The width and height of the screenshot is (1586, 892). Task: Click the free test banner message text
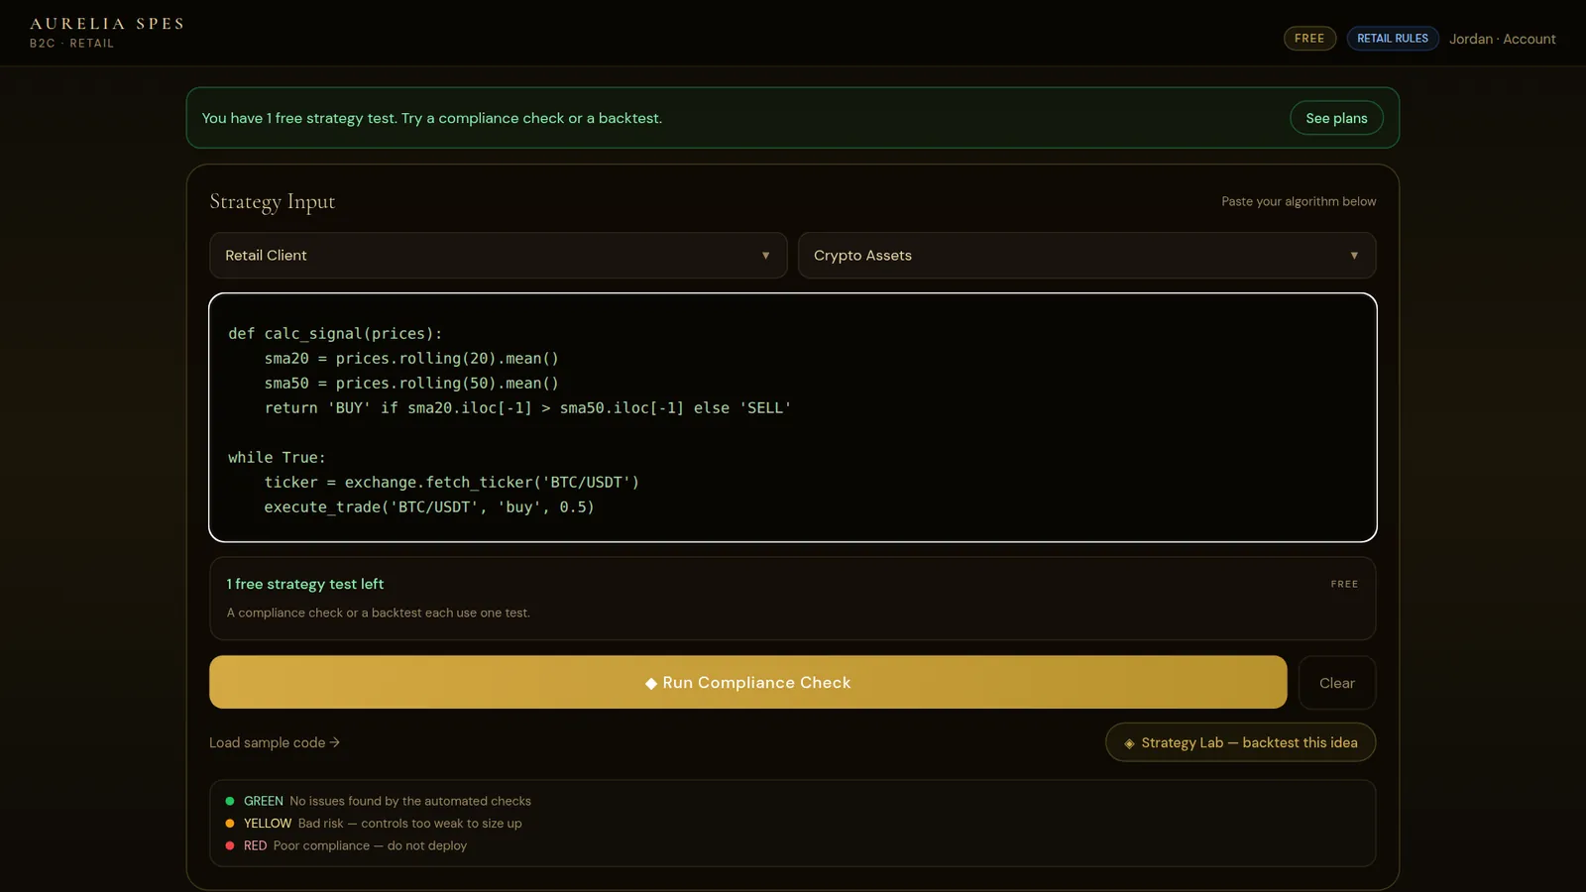432,118
